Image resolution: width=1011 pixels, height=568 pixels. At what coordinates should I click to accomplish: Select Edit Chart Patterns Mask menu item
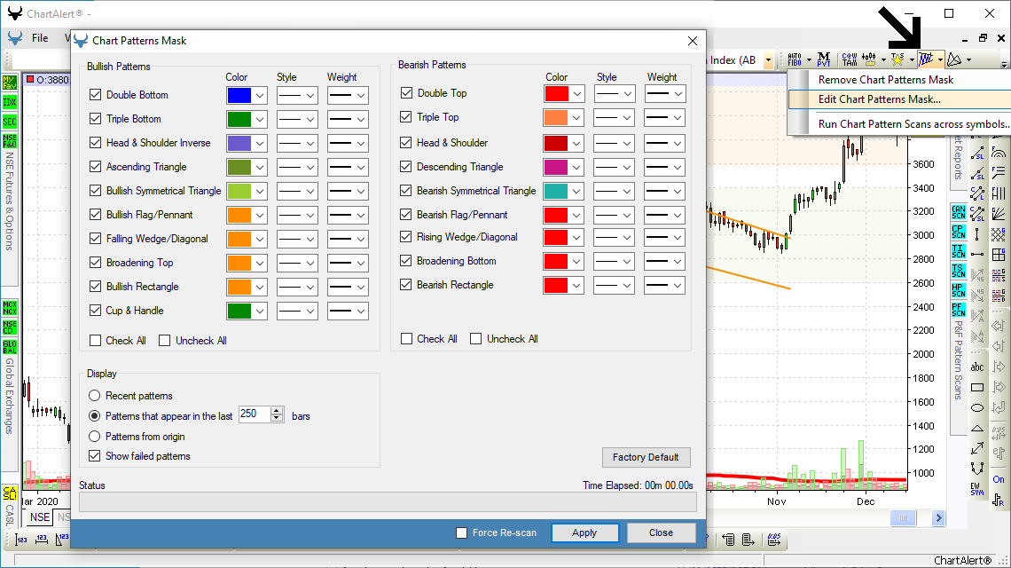pos(880,99)
